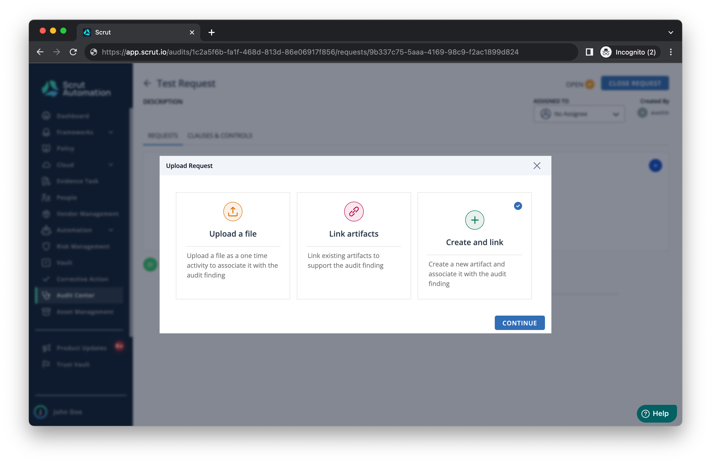Reload the Scrut page
This screenshot has height=464, width=711.
point(73,52)
